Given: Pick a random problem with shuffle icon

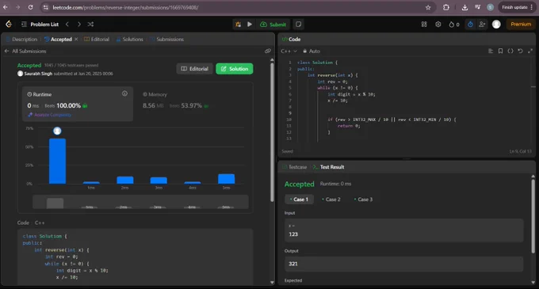Looking at the screenshot, I should pos(90,25).
